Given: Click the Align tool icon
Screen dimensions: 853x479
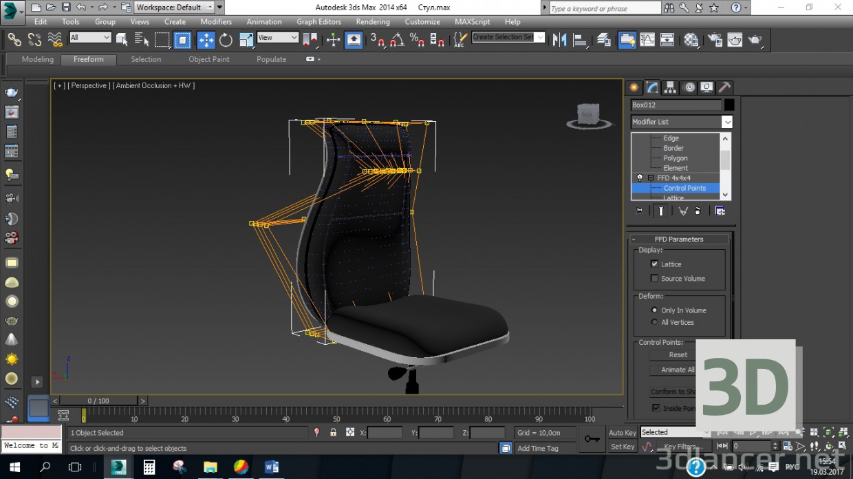Looking at the screenshot, I should pos(579,40).
